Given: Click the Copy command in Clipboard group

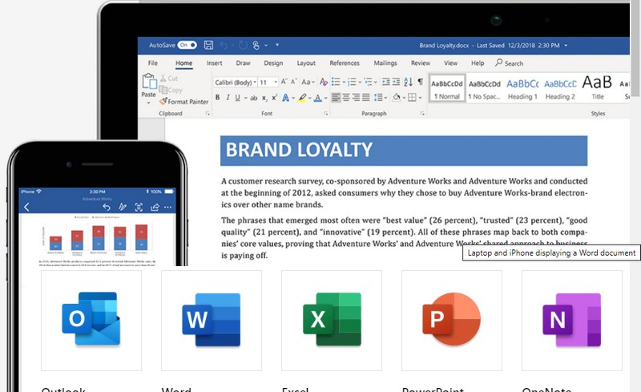Looking at the screenshot, I should click(x=171, y=90).
